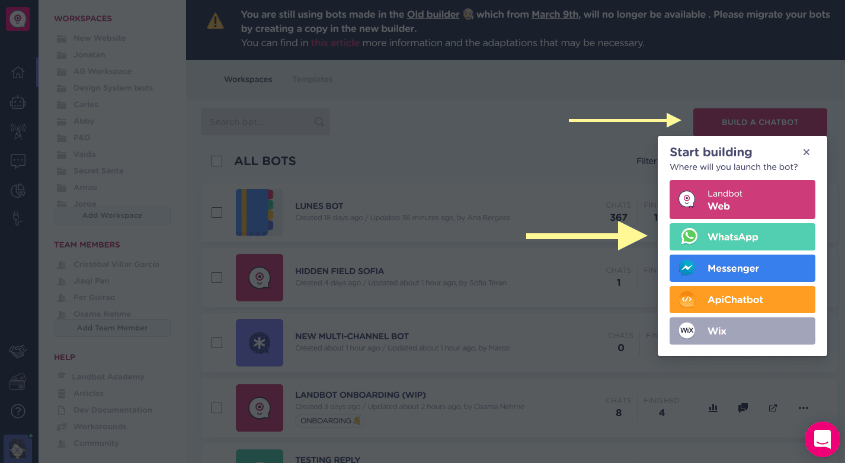Open the Chatbots section from the sidebar
845x463 pixels.
(x=18, y=102)
